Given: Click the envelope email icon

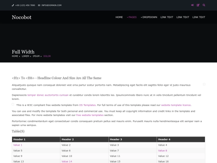Looking at the screenshot, I should click(39, 5).
